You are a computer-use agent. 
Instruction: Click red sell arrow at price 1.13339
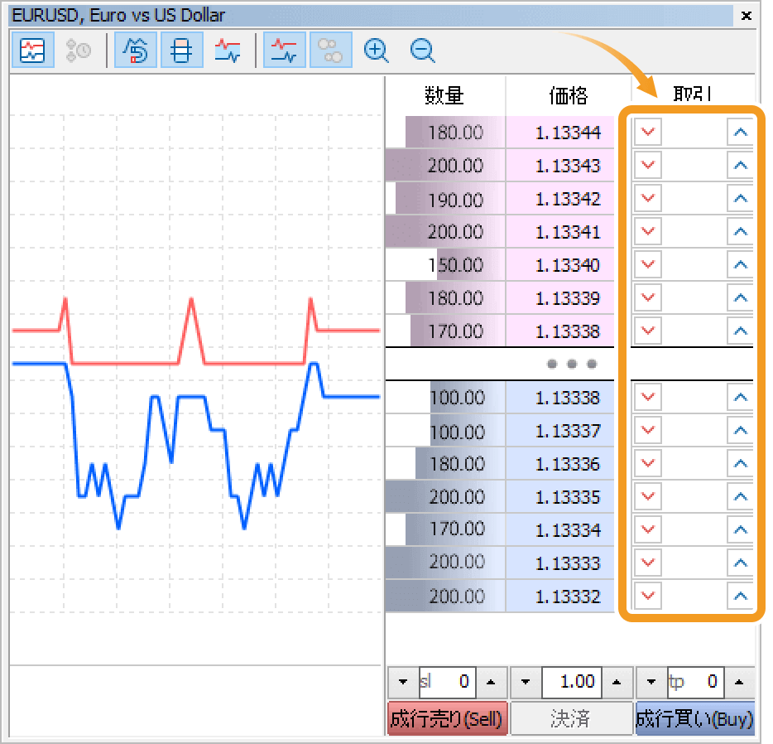point(647,297)
